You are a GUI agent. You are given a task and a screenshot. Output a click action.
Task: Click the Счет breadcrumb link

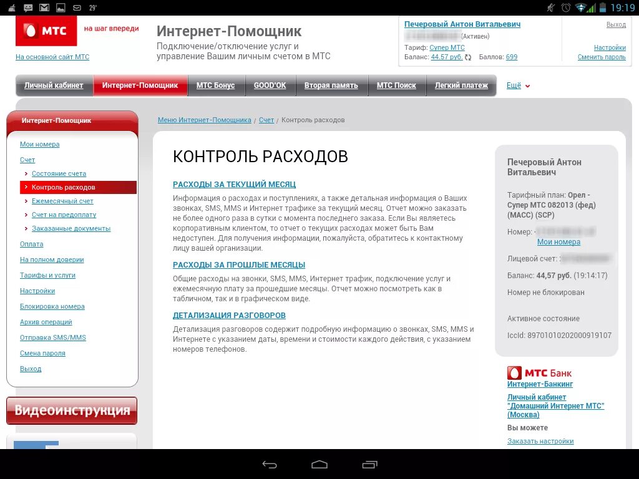(x=266, y=120)
